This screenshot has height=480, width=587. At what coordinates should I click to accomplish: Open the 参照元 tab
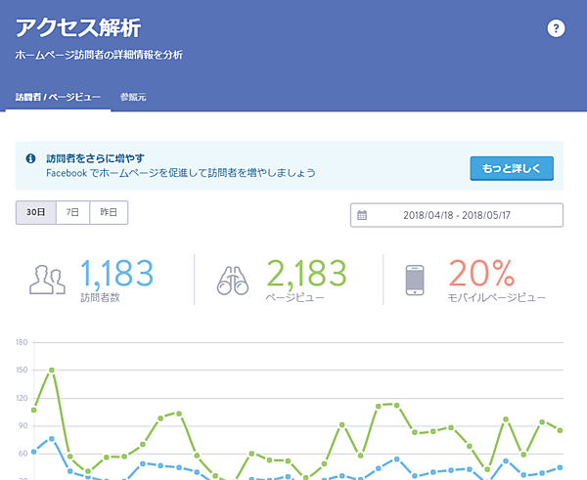pos(133,98)
